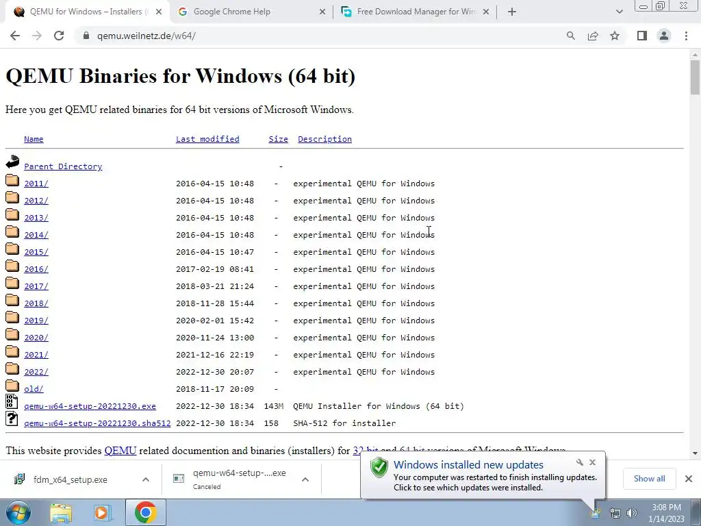
Task: Open Chrome's three-dot menu
Action: point(686,36)
